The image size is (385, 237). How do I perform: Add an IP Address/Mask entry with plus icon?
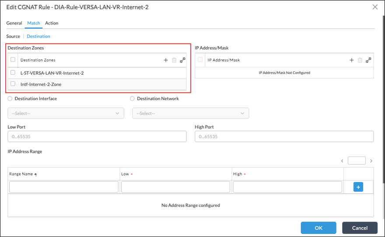352,60
